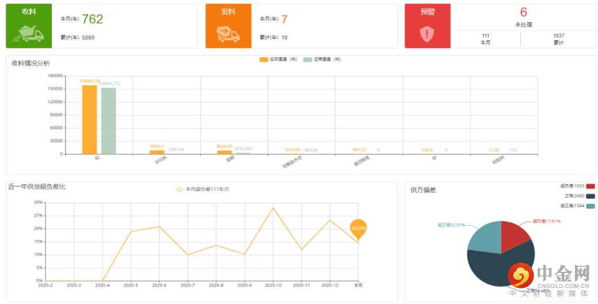Click the 2020-11 x-axis label

(x=301, y=285)
